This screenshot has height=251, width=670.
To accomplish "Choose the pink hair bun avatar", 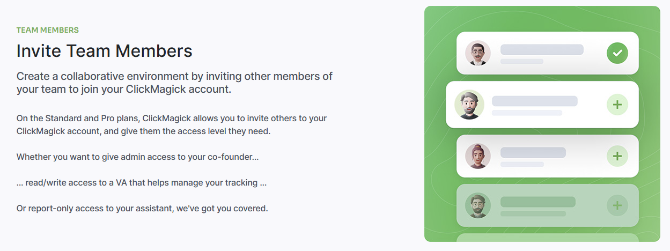I will pos(477,156).
